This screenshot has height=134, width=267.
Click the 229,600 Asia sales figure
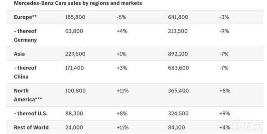pos(75,54)
